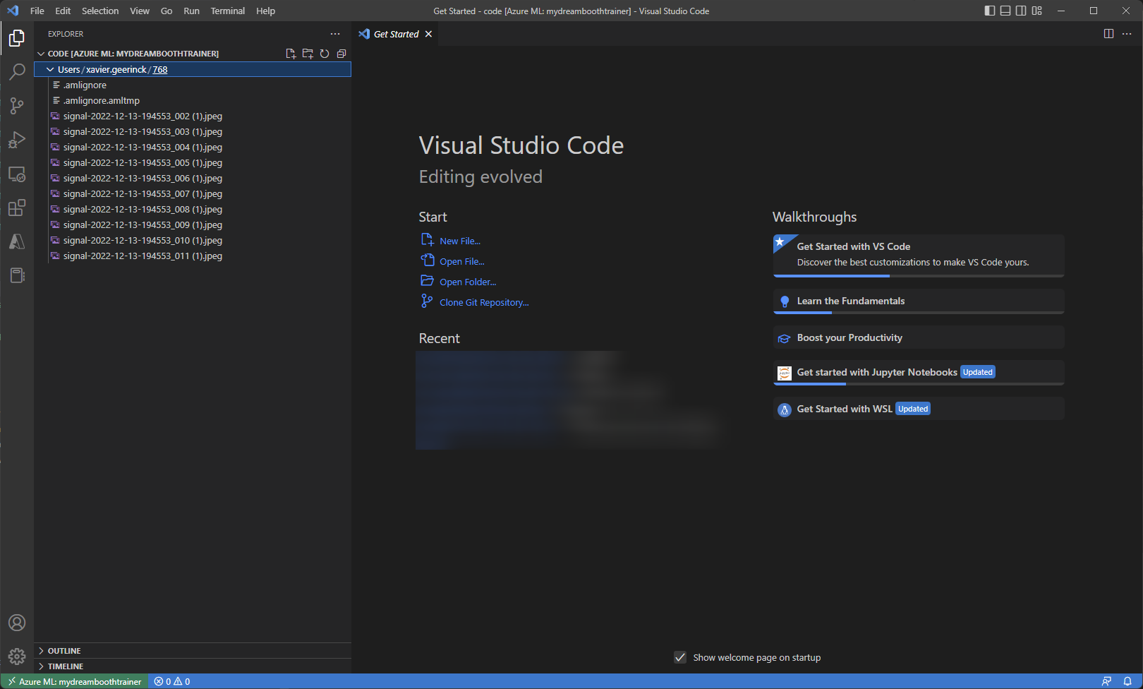Open the errors and warnings count in status bar

pos(172,681)
